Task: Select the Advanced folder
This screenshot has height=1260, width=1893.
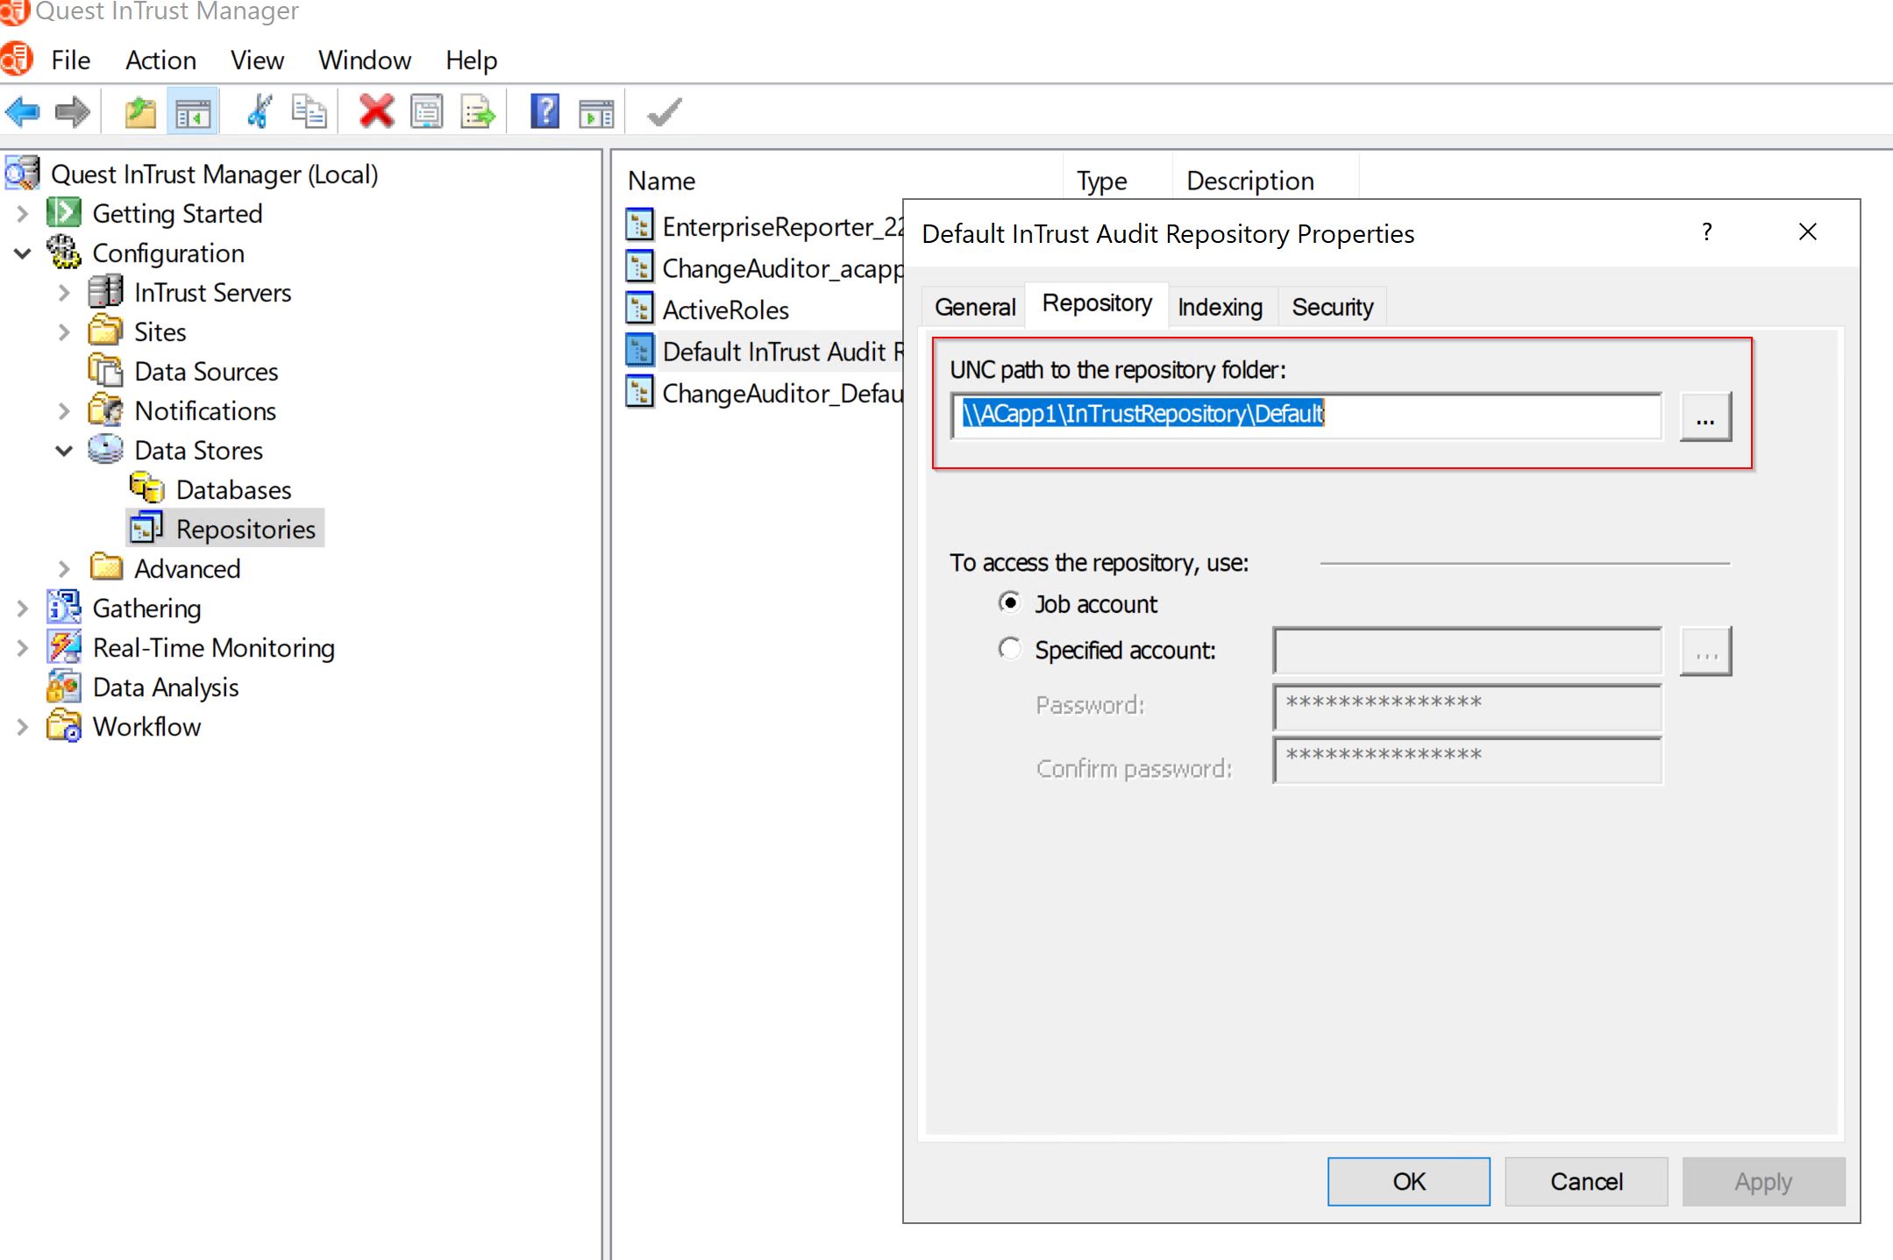Action: click(188, 568)
